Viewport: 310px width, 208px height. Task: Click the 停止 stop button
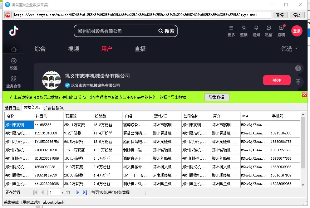297,15
